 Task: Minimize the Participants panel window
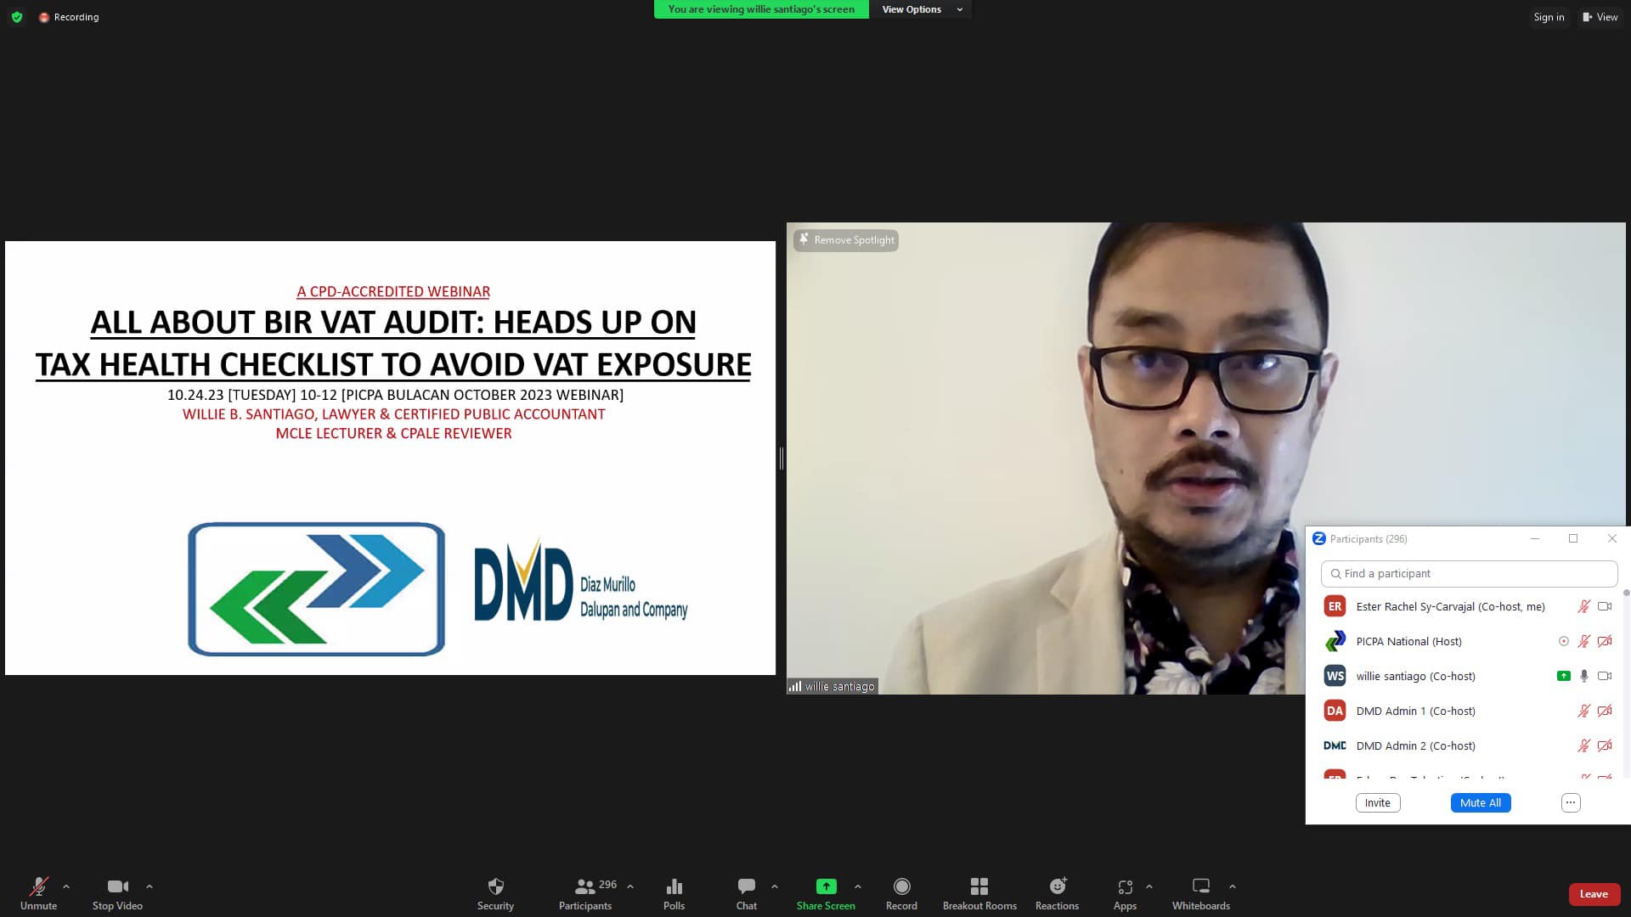[1534, 539]
